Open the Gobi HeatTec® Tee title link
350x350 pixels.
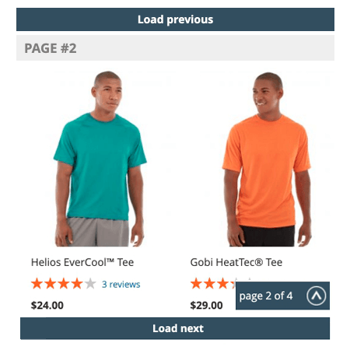click(236, 262)
